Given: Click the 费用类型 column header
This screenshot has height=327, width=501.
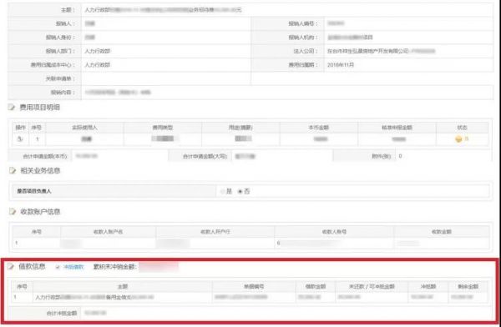Looking at the screenshot, I should click(x=163, y=128).
